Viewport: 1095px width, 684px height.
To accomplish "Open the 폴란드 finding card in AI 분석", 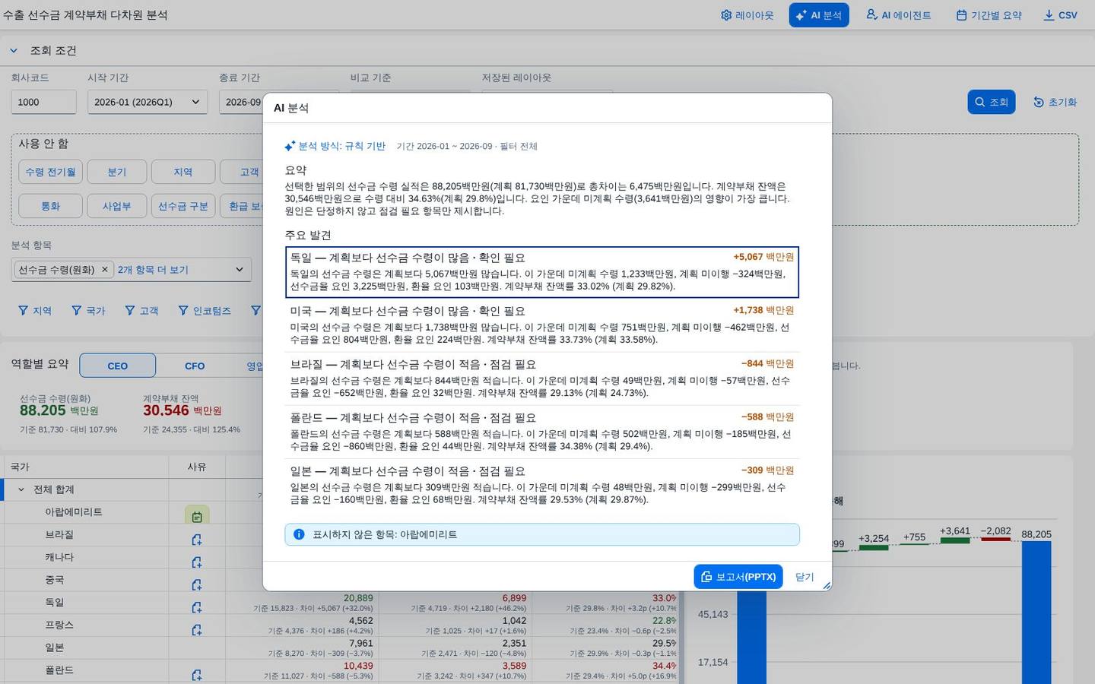I will point(542,432).
